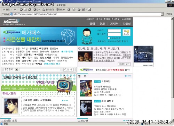Click the Edit with Word toolbar icon
Screen dimensions: 174x126
pyautogui.click(x=83, y=9)
